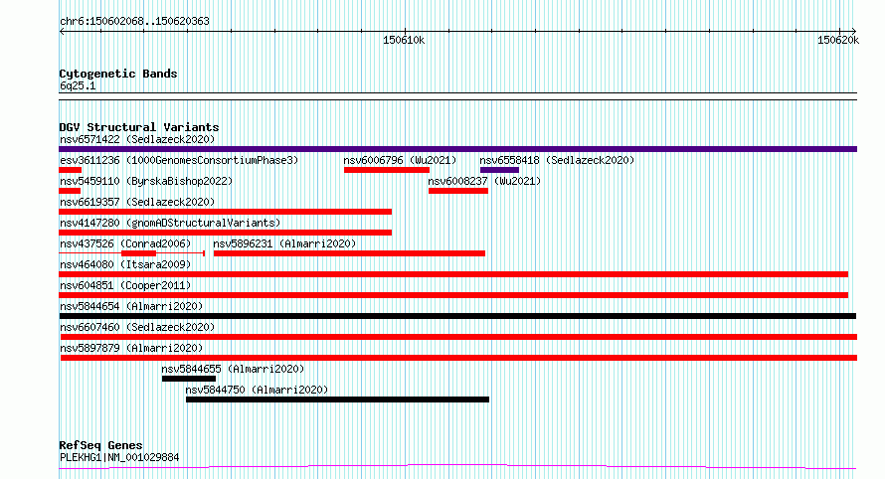Select label nsv5459110 (ByrskaBishop2022)
This screenshot has width=885, height=479.
tap(146, 181)
